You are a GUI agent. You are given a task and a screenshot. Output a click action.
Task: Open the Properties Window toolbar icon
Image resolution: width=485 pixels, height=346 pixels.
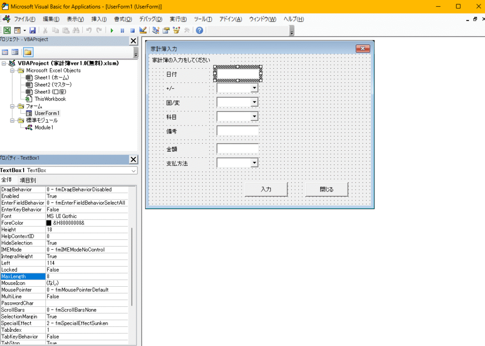tap(166, 30)
